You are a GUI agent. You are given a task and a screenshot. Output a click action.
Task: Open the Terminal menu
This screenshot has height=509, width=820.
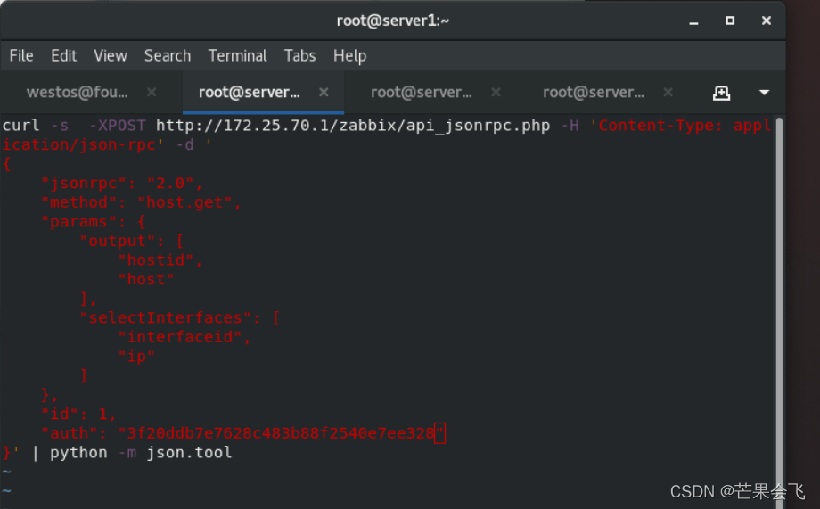click(237, 55)
